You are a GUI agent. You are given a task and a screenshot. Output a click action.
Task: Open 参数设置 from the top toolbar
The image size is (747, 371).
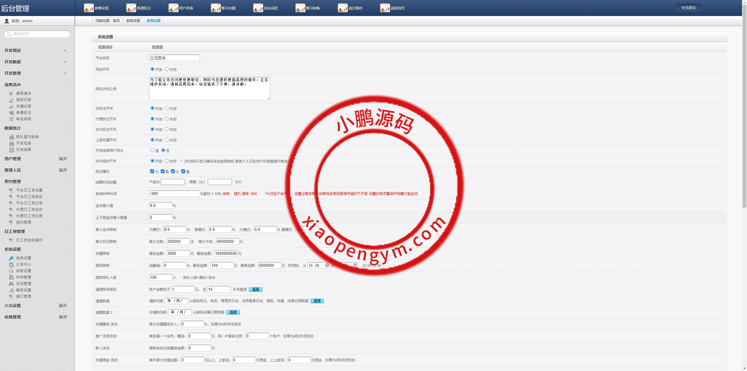click(96, 8)
